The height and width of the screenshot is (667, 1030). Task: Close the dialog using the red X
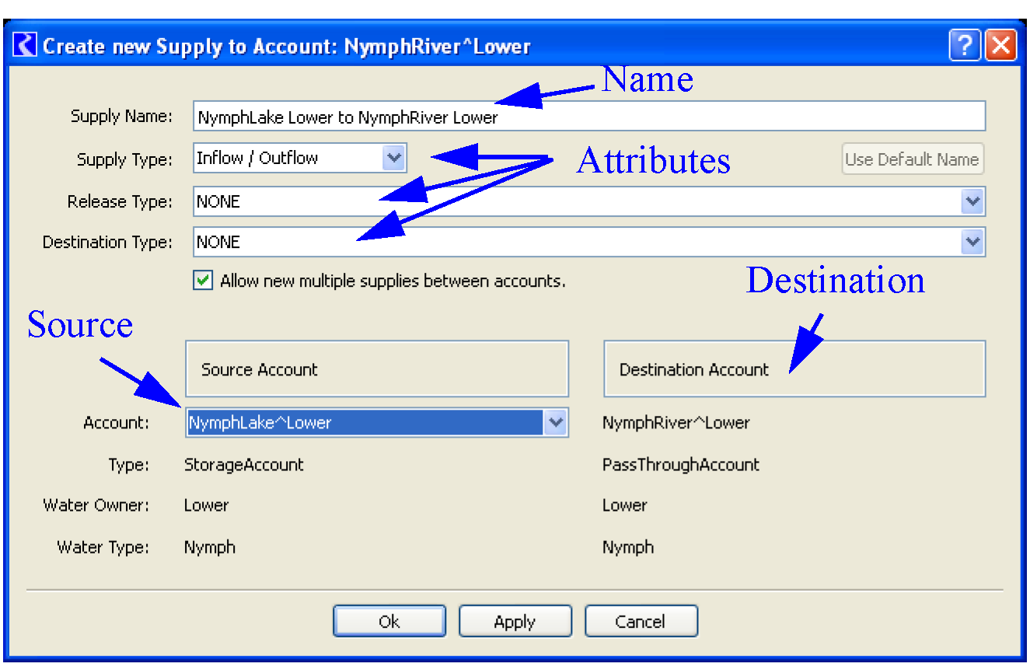point(1000,46)
